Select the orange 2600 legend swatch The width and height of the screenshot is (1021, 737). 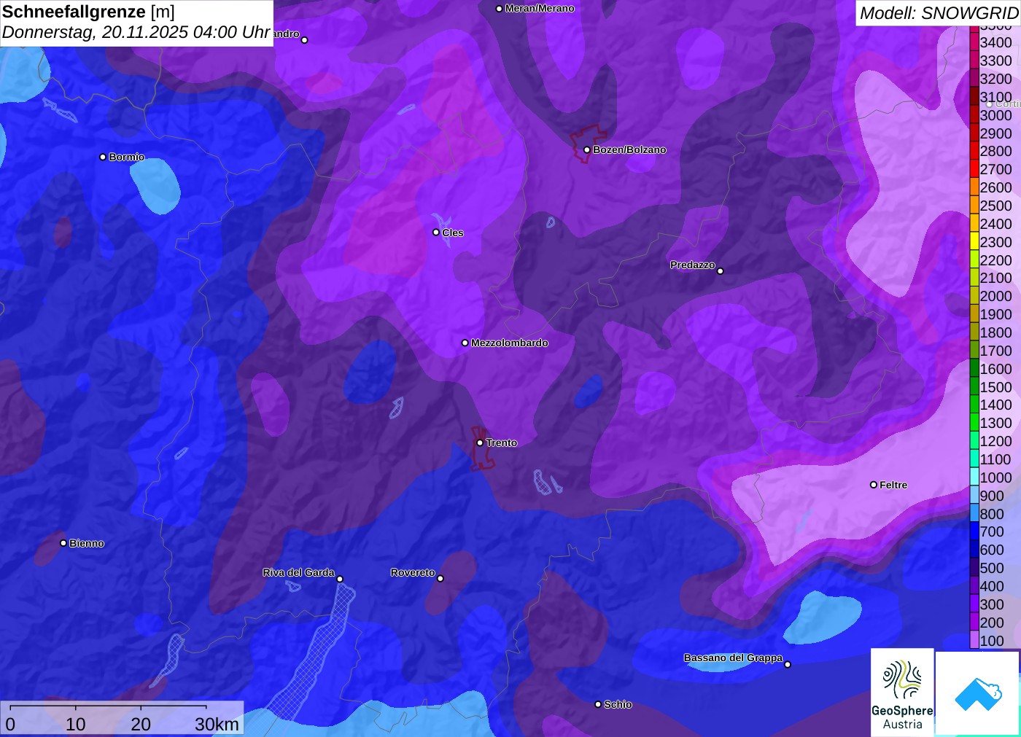tap(974, 187)
